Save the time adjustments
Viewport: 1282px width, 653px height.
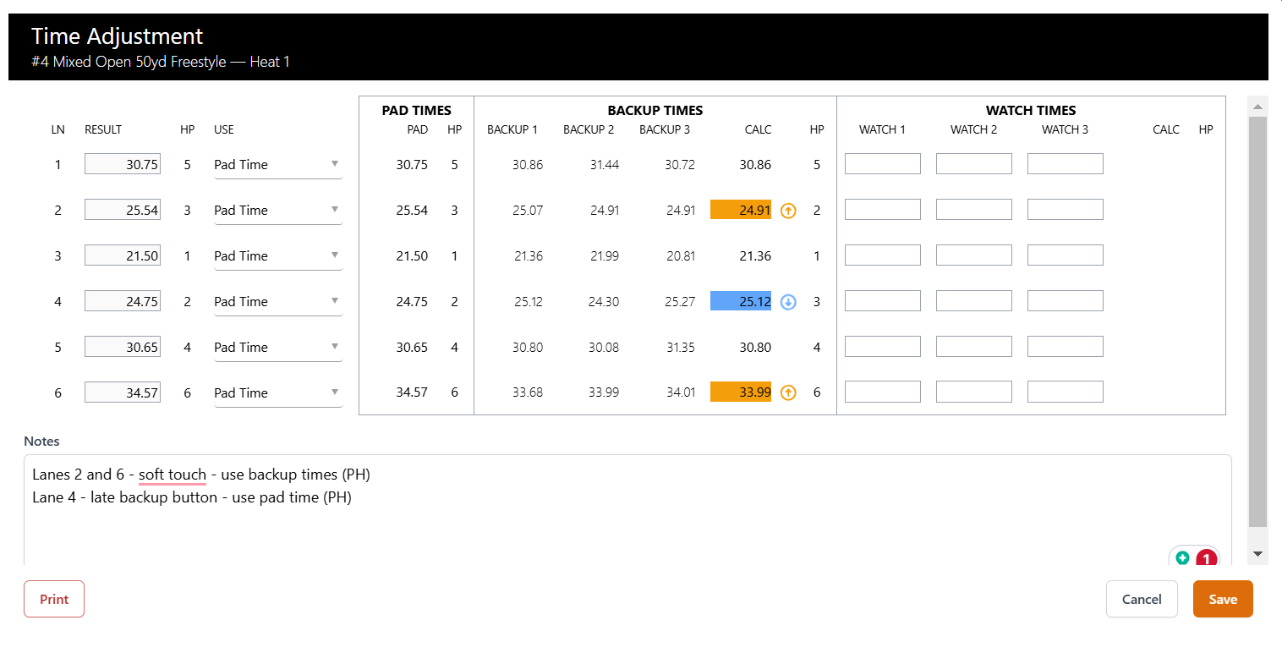1223,599
